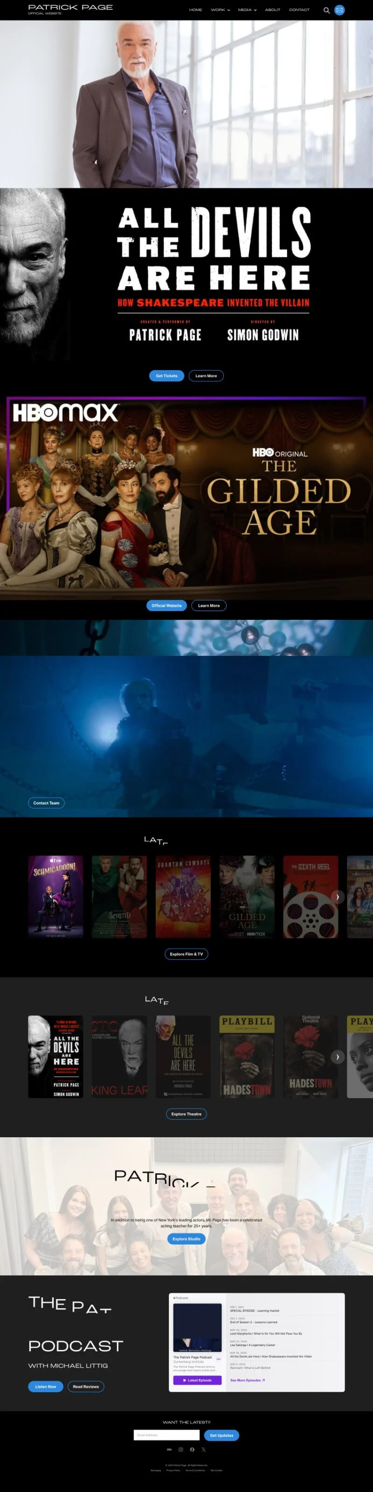Open the Privacy Policy footer link

click(173, 1470)
